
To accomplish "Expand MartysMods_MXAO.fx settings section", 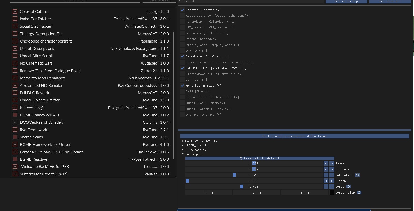I will pos(183,141).
